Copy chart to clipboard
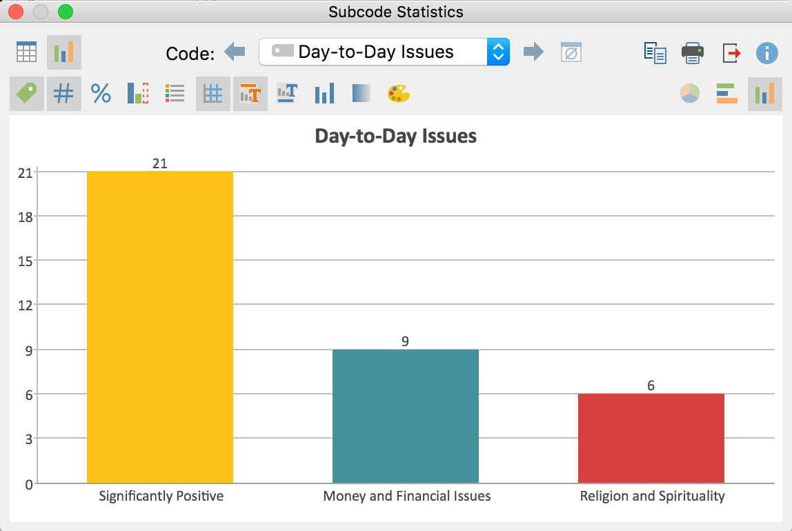 click(655, 52)
